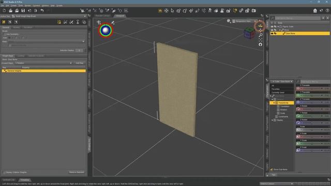
Task: Click the draw style sphere icon
Action: (229, 21)
